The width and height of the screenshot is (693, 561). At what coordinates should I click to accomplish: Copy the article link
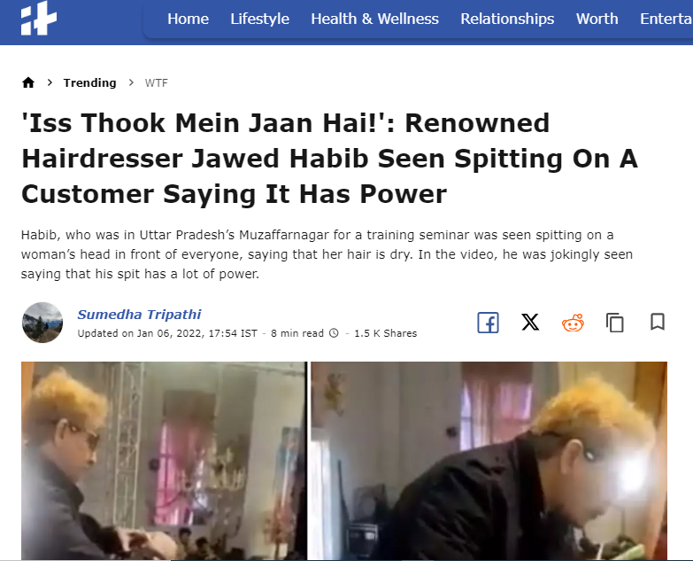click(615, 323)
